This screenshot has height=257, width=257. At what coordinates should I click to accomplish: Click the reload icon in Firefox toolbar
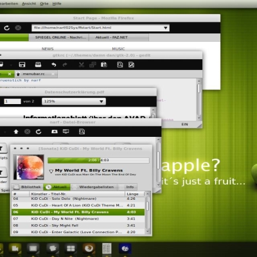pyautogui.click(x=7, y=28)
